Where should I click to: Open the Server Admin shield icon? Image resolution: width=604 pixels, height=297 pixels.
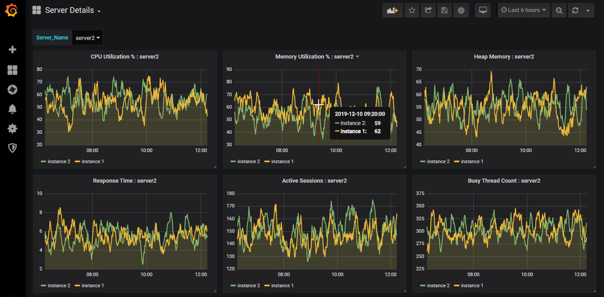[x=13, y=147]
